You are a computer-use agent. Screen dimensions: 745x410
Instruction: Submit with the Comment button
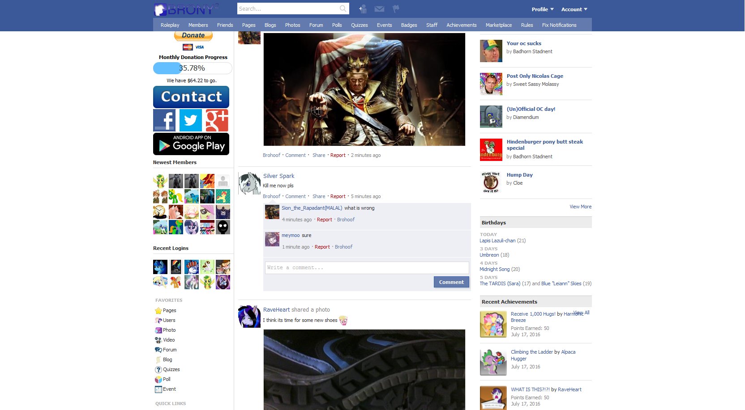[x=451, y=282]
